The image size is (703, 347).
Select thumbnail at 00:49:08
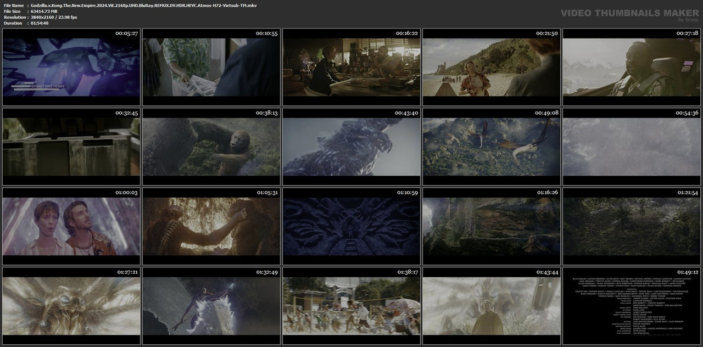tap(492, 146)
